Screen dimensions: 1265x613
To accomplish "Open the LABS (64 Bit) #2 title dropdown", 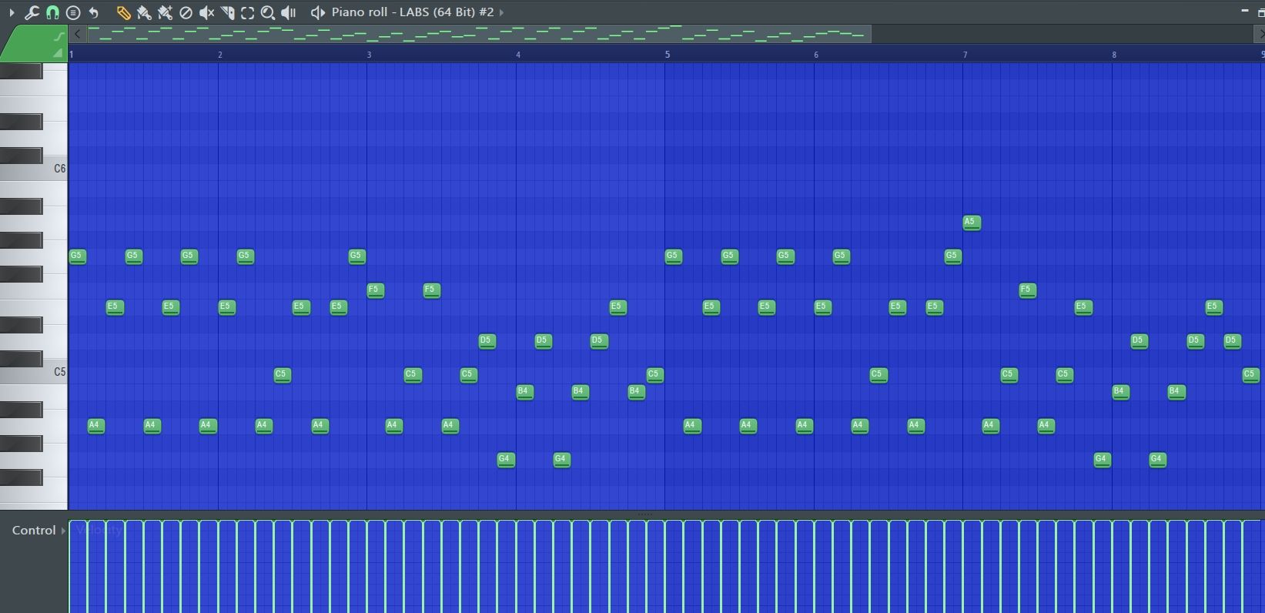I will (413, 12).
